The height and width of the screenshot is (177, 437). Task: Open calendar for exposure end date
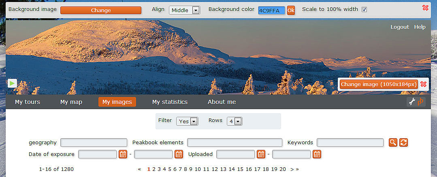point(179,154)
